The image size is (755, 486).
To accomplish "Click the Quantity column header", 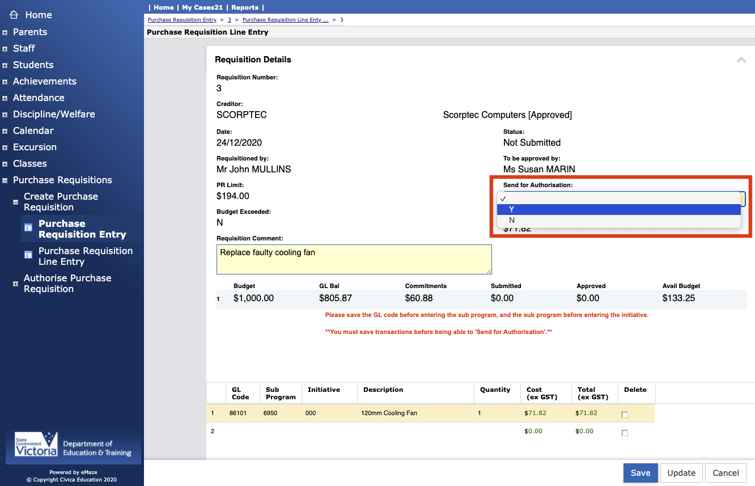I will tap(495, 390).
